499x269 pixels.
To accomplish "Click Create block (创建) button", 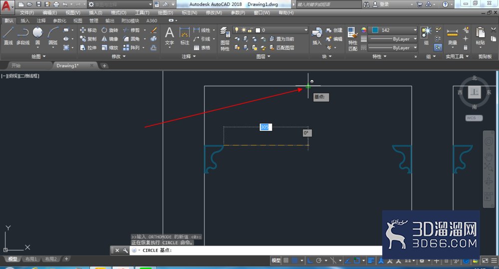I will coord(334,30).
